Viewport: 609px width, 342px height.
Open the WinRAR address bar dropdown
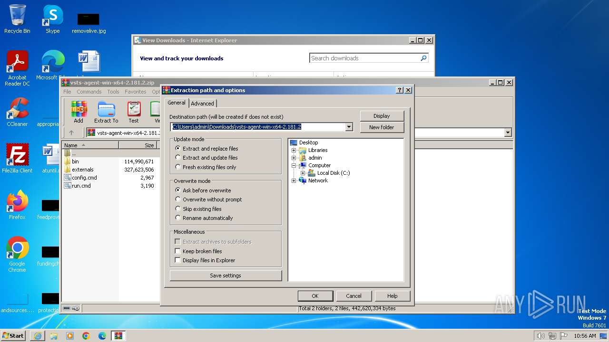(x=508, y=133)
